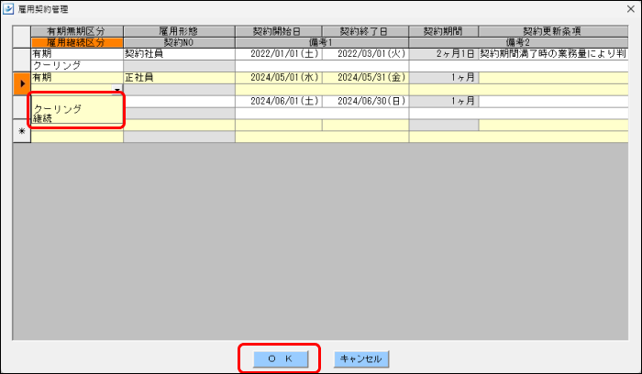Click empty 契約終了日 field in new row

pos(365,125)
